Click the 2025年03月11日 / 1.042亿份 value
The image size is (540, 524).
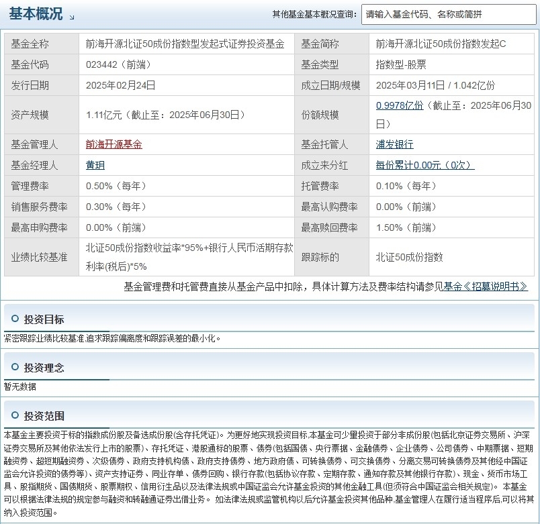[x=435, y=85]
